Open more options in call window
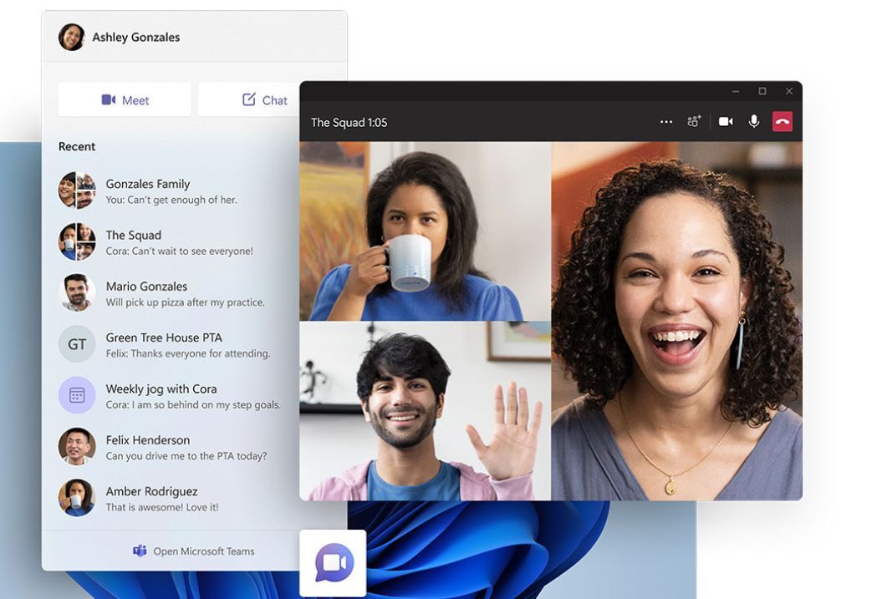This screenshot has height=599, width=877. pyautogui.click(x=665, y=122)
